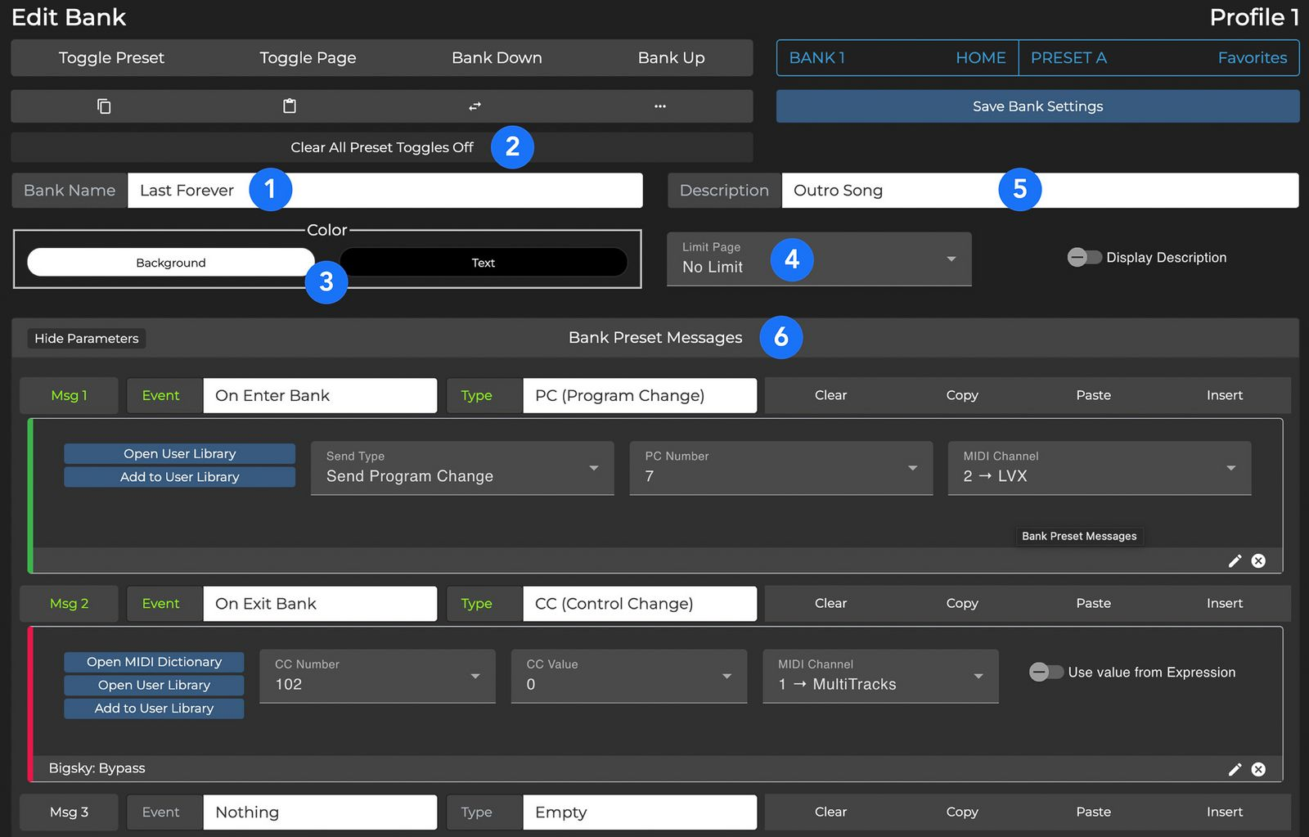Open the CC Number dropdown

[x=377, y=676]
